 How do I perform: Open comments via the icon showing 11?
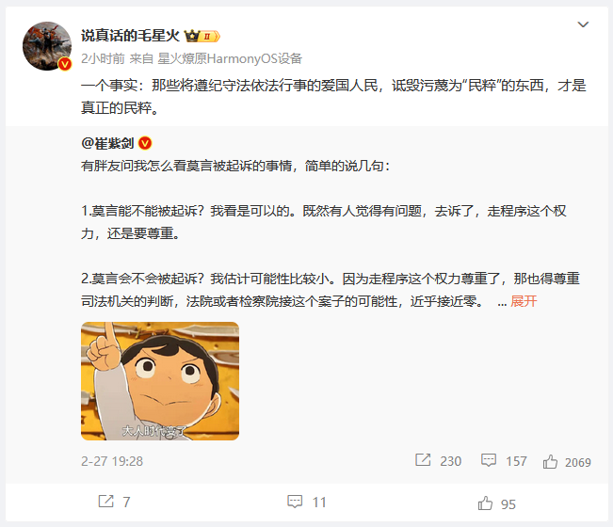point(295,502)
